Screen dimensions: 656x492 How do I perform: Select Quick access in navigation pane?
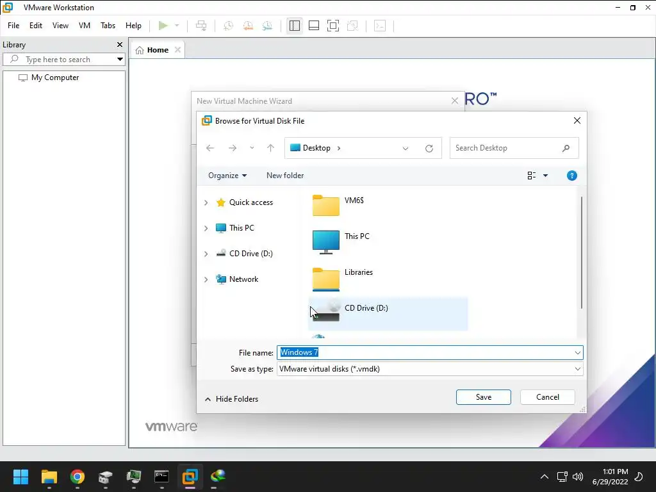(244, 202)
